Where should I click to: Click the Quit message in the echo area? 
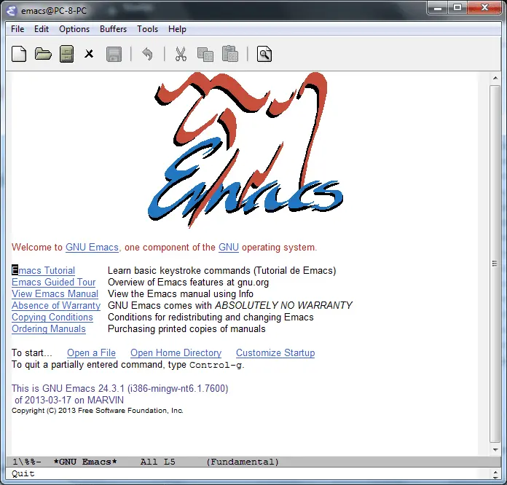[23, 473]
